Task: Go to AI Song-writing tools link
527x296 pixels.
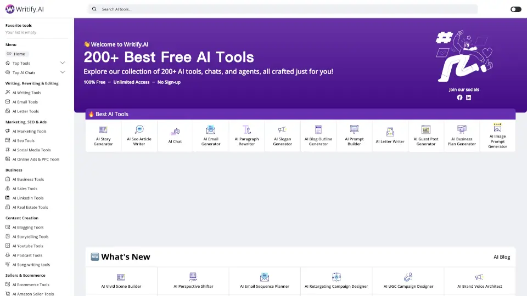Action: (31, 265)
